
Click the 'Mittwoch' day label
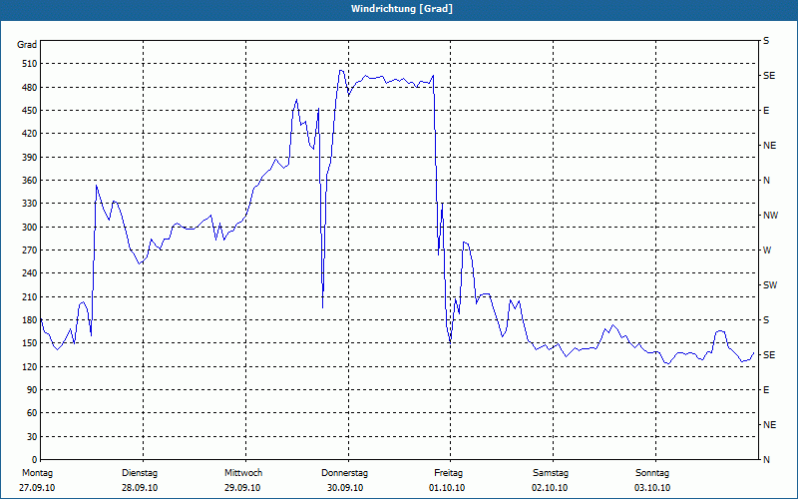243,473
